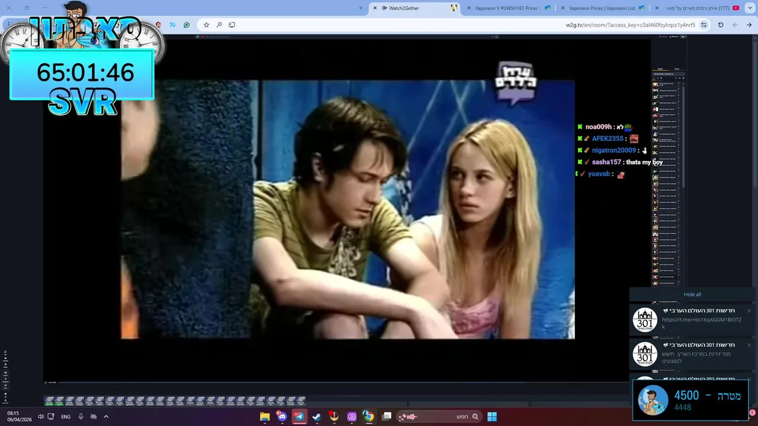Dismiss the t.me link notification
758x426 pixels.
749,311
